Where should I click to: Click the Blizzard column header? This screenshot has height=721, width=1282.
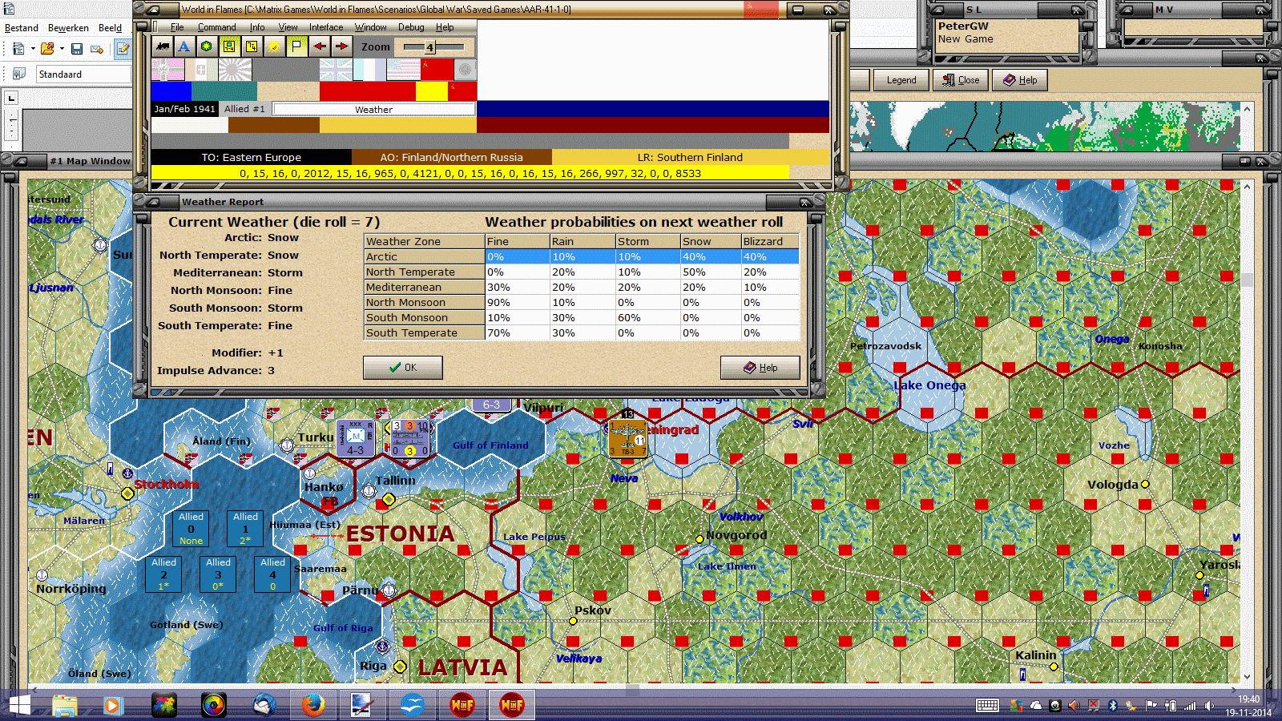coord(769,242)
